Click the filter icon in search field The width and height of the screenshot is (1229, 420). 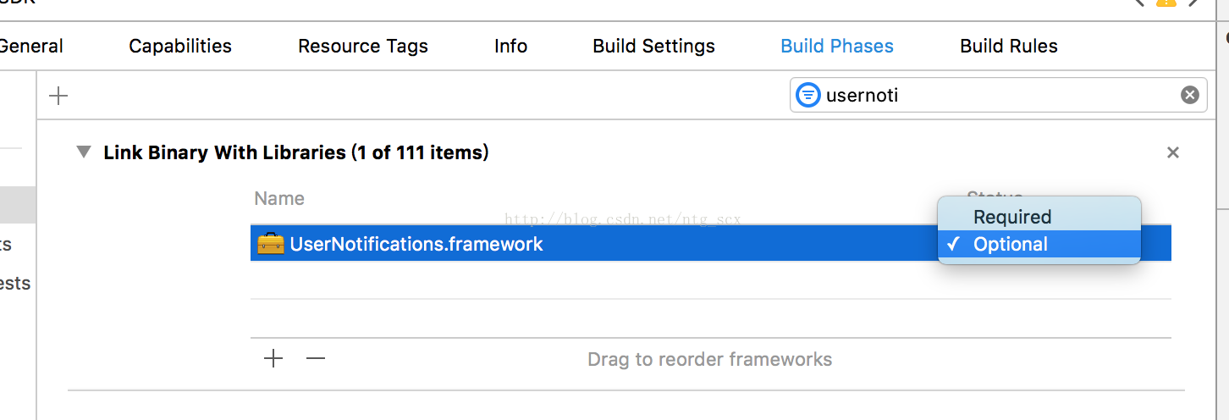click(x=808, y=95)
